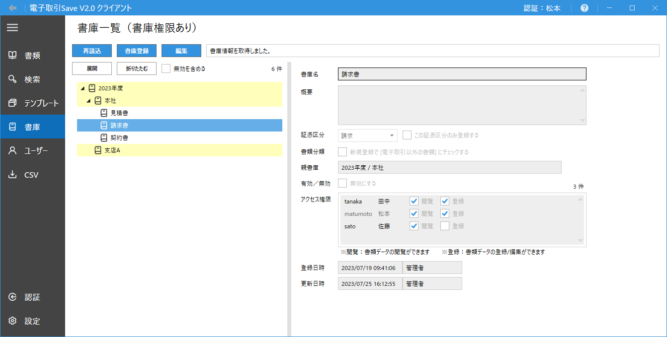Toggle the 無効を含める checkbox
The height and width of the screenshot is (337, 667).
pyautogui.click(x=167, y=68)
